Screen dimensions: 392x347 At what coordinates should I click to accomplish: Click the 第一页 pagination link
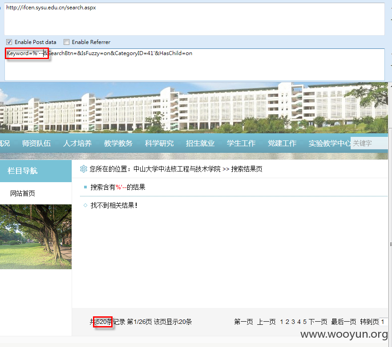coord(243,322)
